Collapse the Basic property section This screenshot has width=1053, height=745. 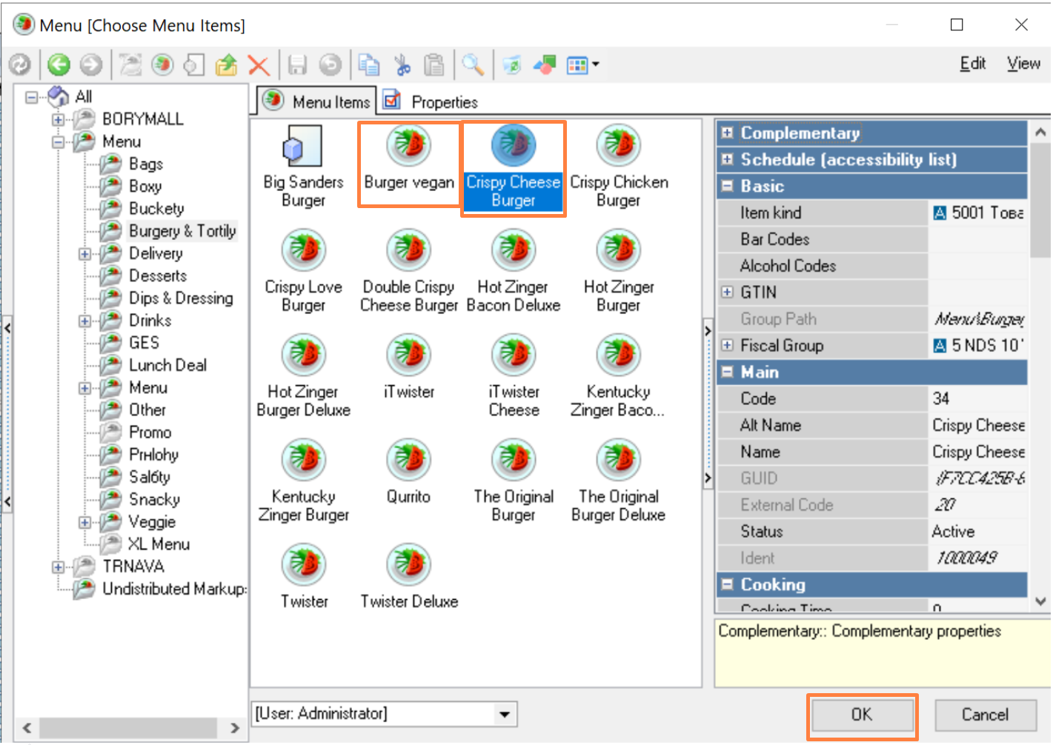pos(727,187)
